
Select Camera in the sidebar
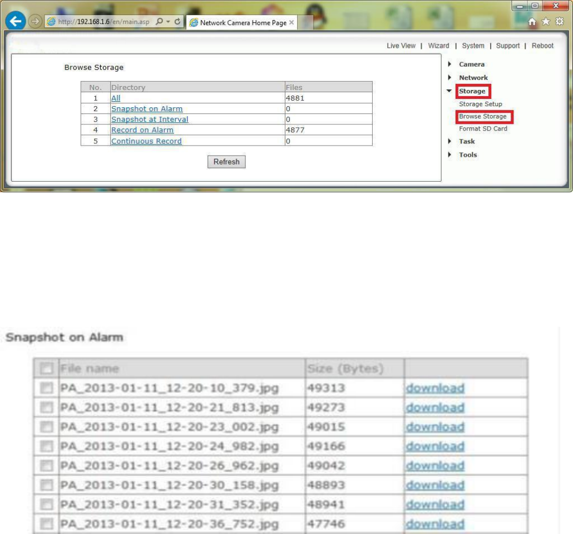[472, 64]
